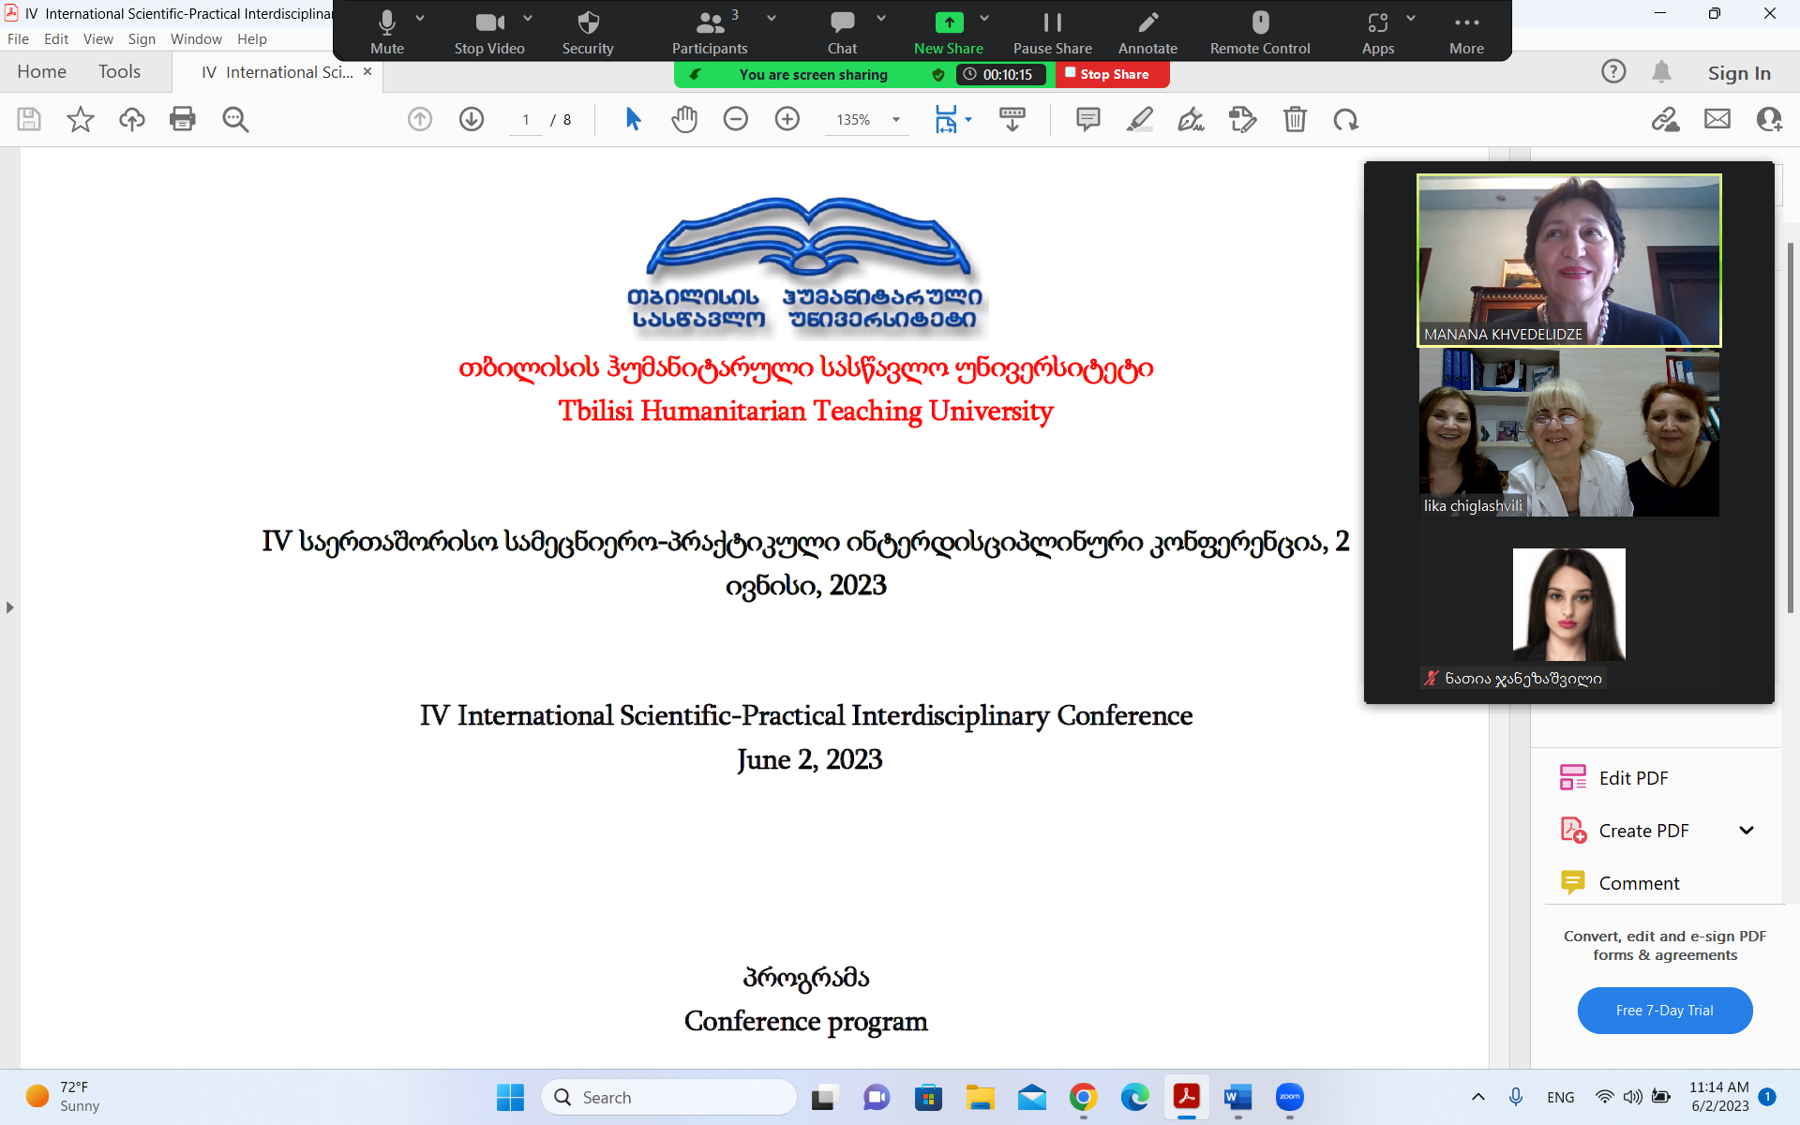Image resolution: width=1800 pixels, height=1125 pixels.
Task: Open the Sign with pen tool
Action: (x=1191, y=119)
